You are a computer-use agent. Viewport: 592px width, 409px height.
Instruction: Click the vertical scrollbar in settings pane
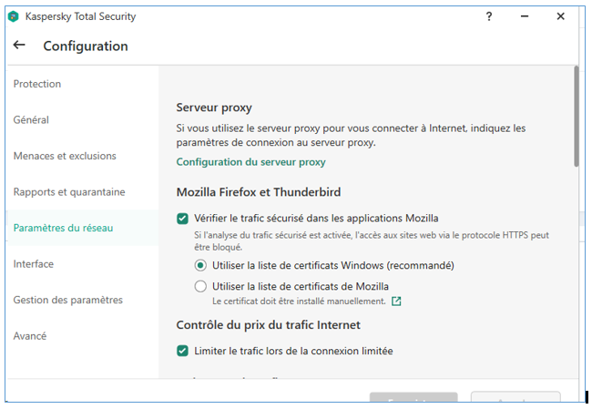click(x=576, y=117)
